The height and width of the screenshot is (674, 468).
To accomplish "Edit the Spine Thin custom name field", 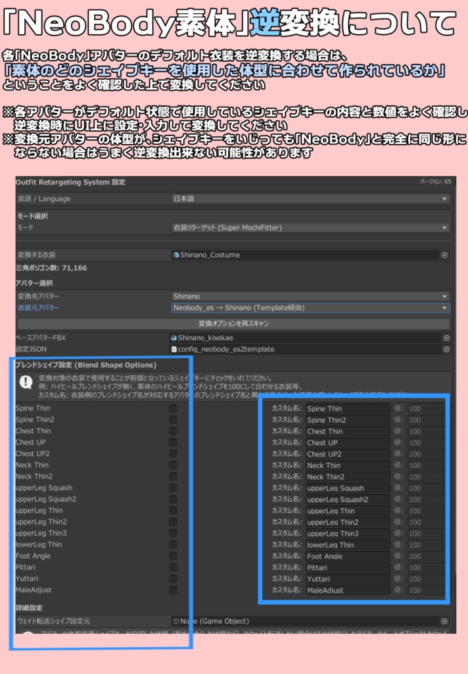I will 348,409.
